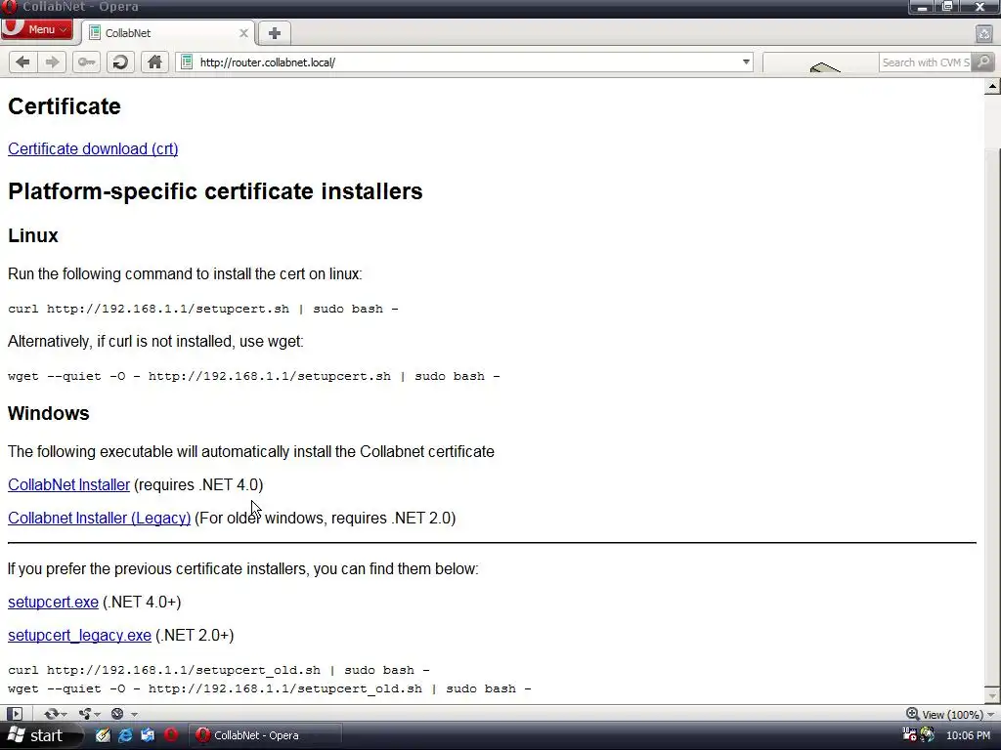
Task: Go back with the Back arrow button
Action: point(22,62)
